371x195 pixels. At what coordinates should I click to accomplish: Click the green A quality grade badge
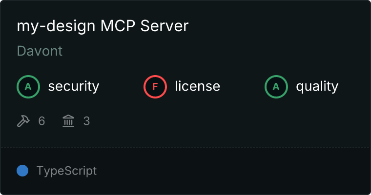click(276, 87)
